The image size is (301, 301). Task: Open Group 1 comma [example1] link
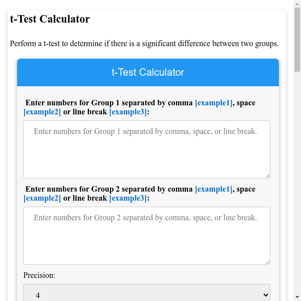pyautogui.click(x=214, y=103)
